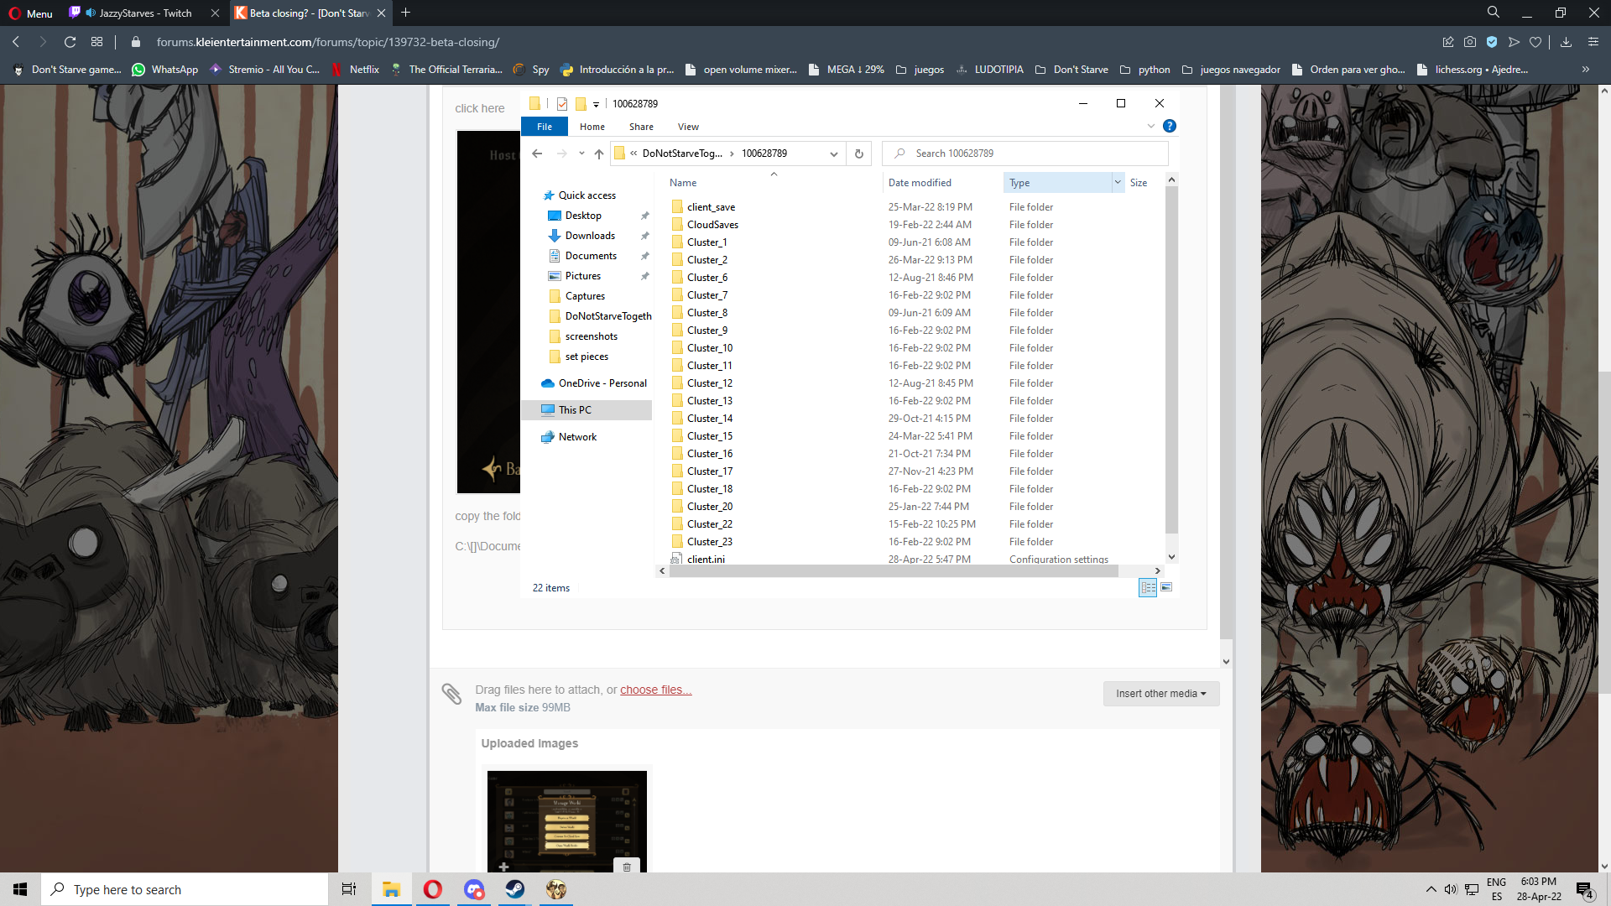Click the choose files link
Viewport: 1611px width, 906px height.
tap(655, 690)
